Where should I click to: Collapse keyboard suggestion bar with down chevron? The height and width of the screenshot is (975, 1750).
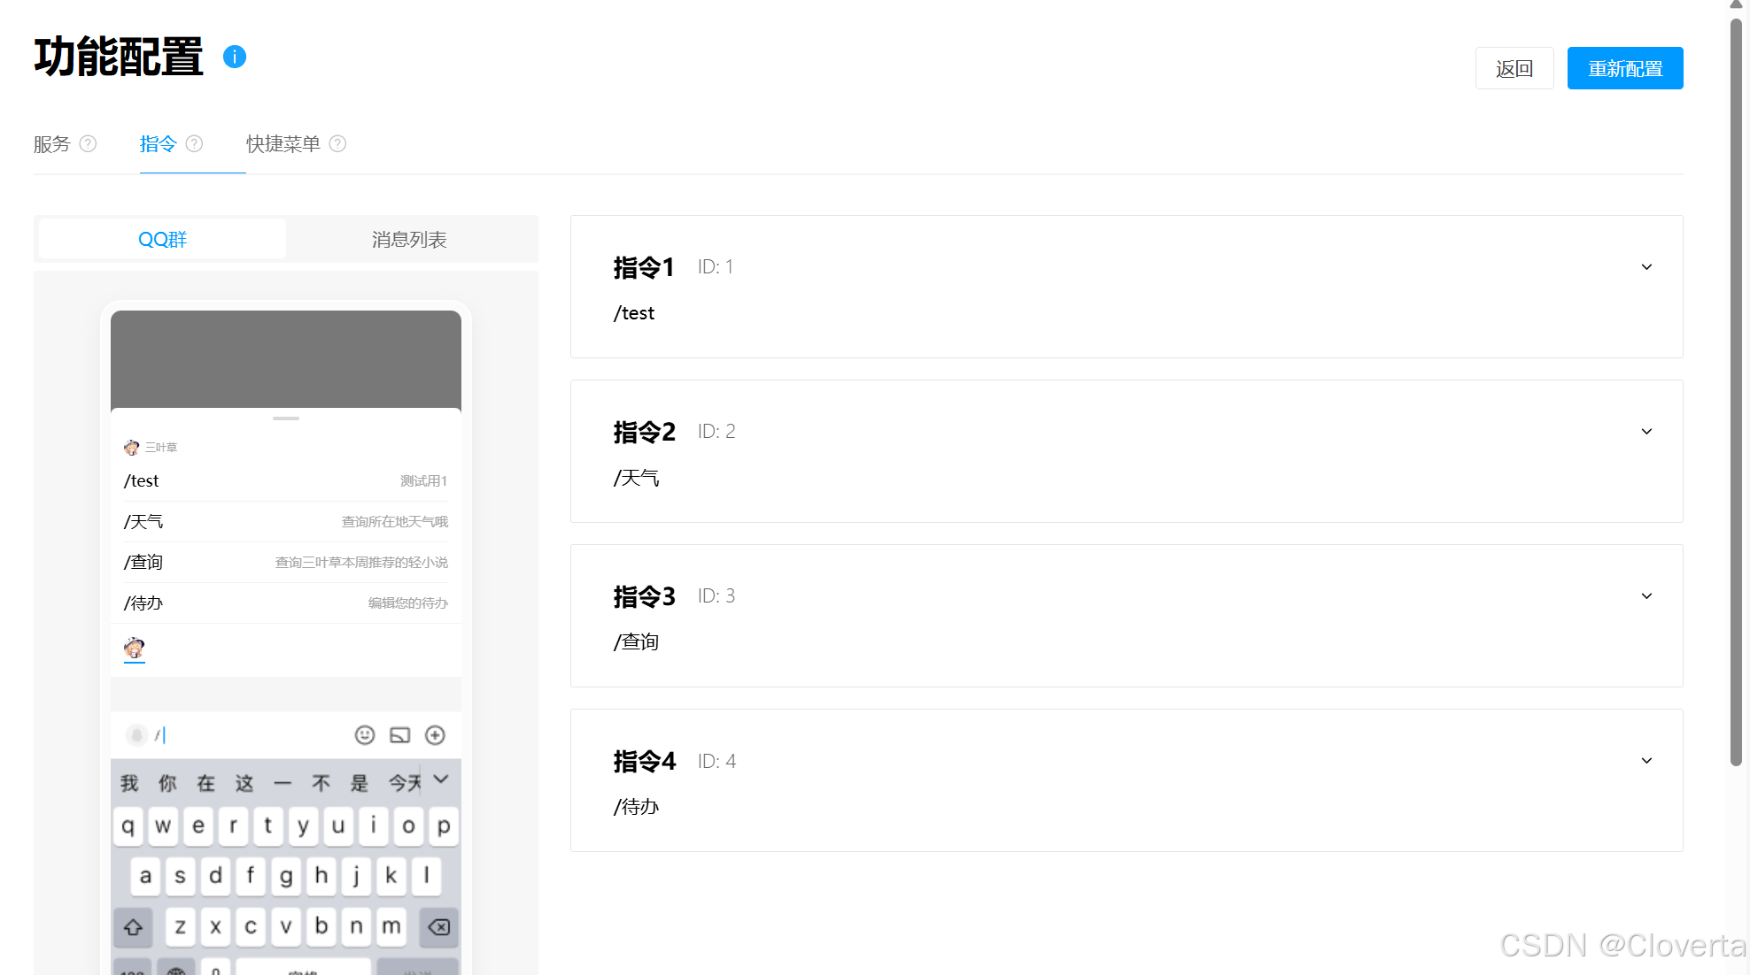pyautogui.click(x=441, y=779)
